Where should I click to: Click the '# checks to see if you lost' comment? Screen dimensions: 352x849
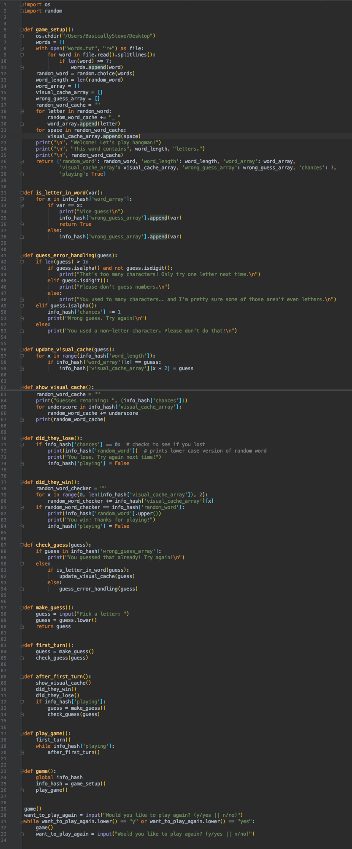pos(166,445)
